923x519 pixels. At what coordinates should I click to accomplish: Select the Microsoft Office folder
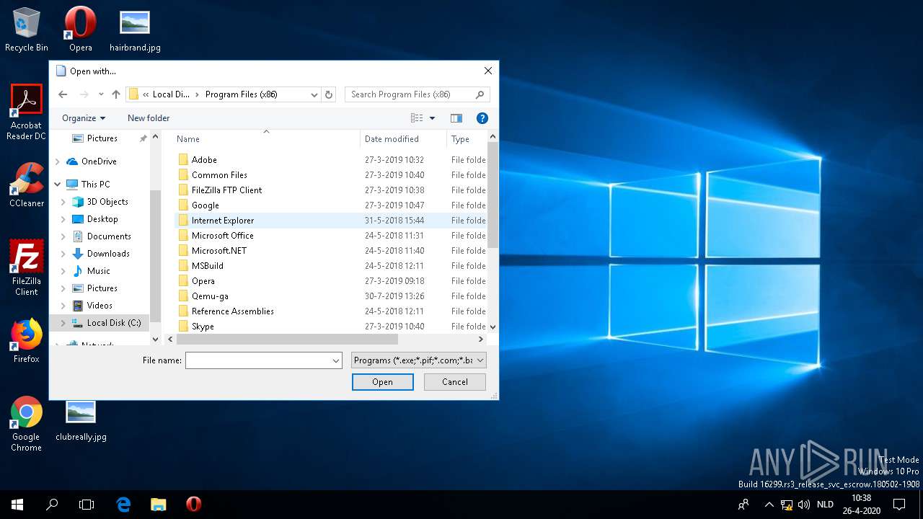pyautogui.click(x=331, y=236)
